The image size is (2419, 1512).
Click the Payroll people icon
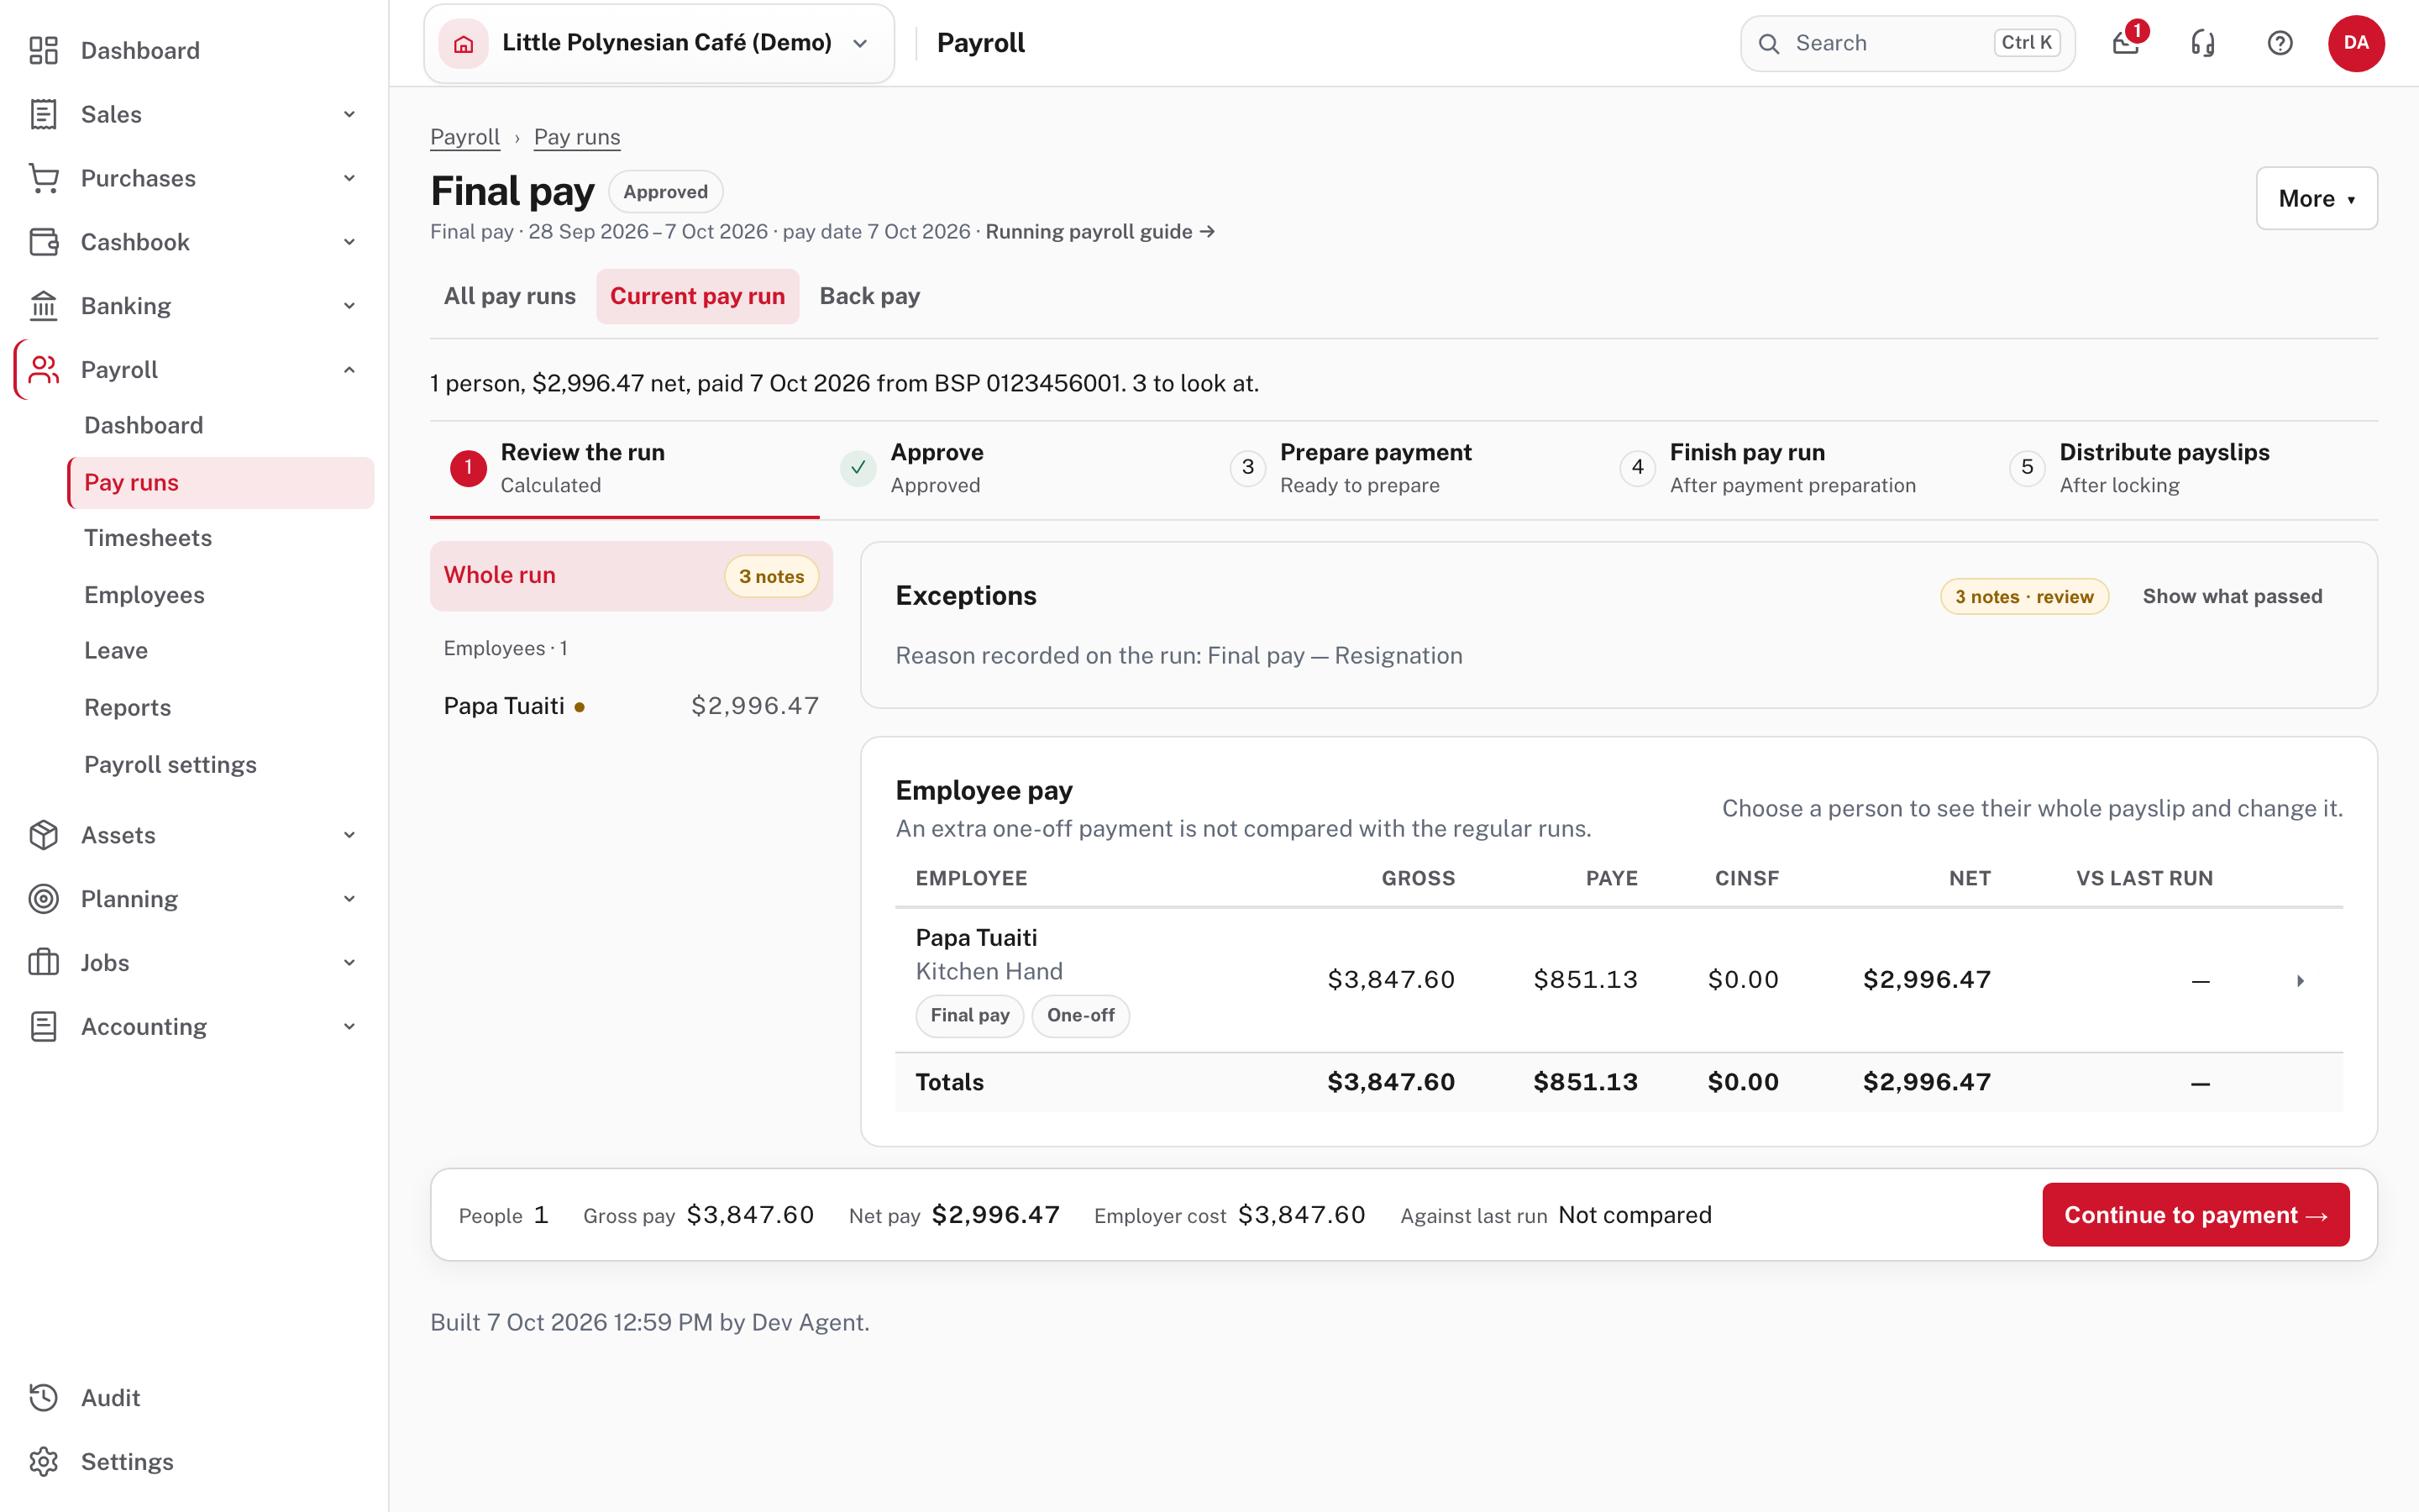click(43, 370)
